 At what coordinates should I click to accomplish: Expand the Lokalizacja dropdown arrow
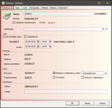[103, 29]
